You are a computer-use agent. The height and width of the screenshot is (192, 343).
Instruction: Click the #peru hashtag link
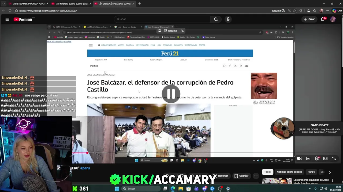[x=85, y=168]
